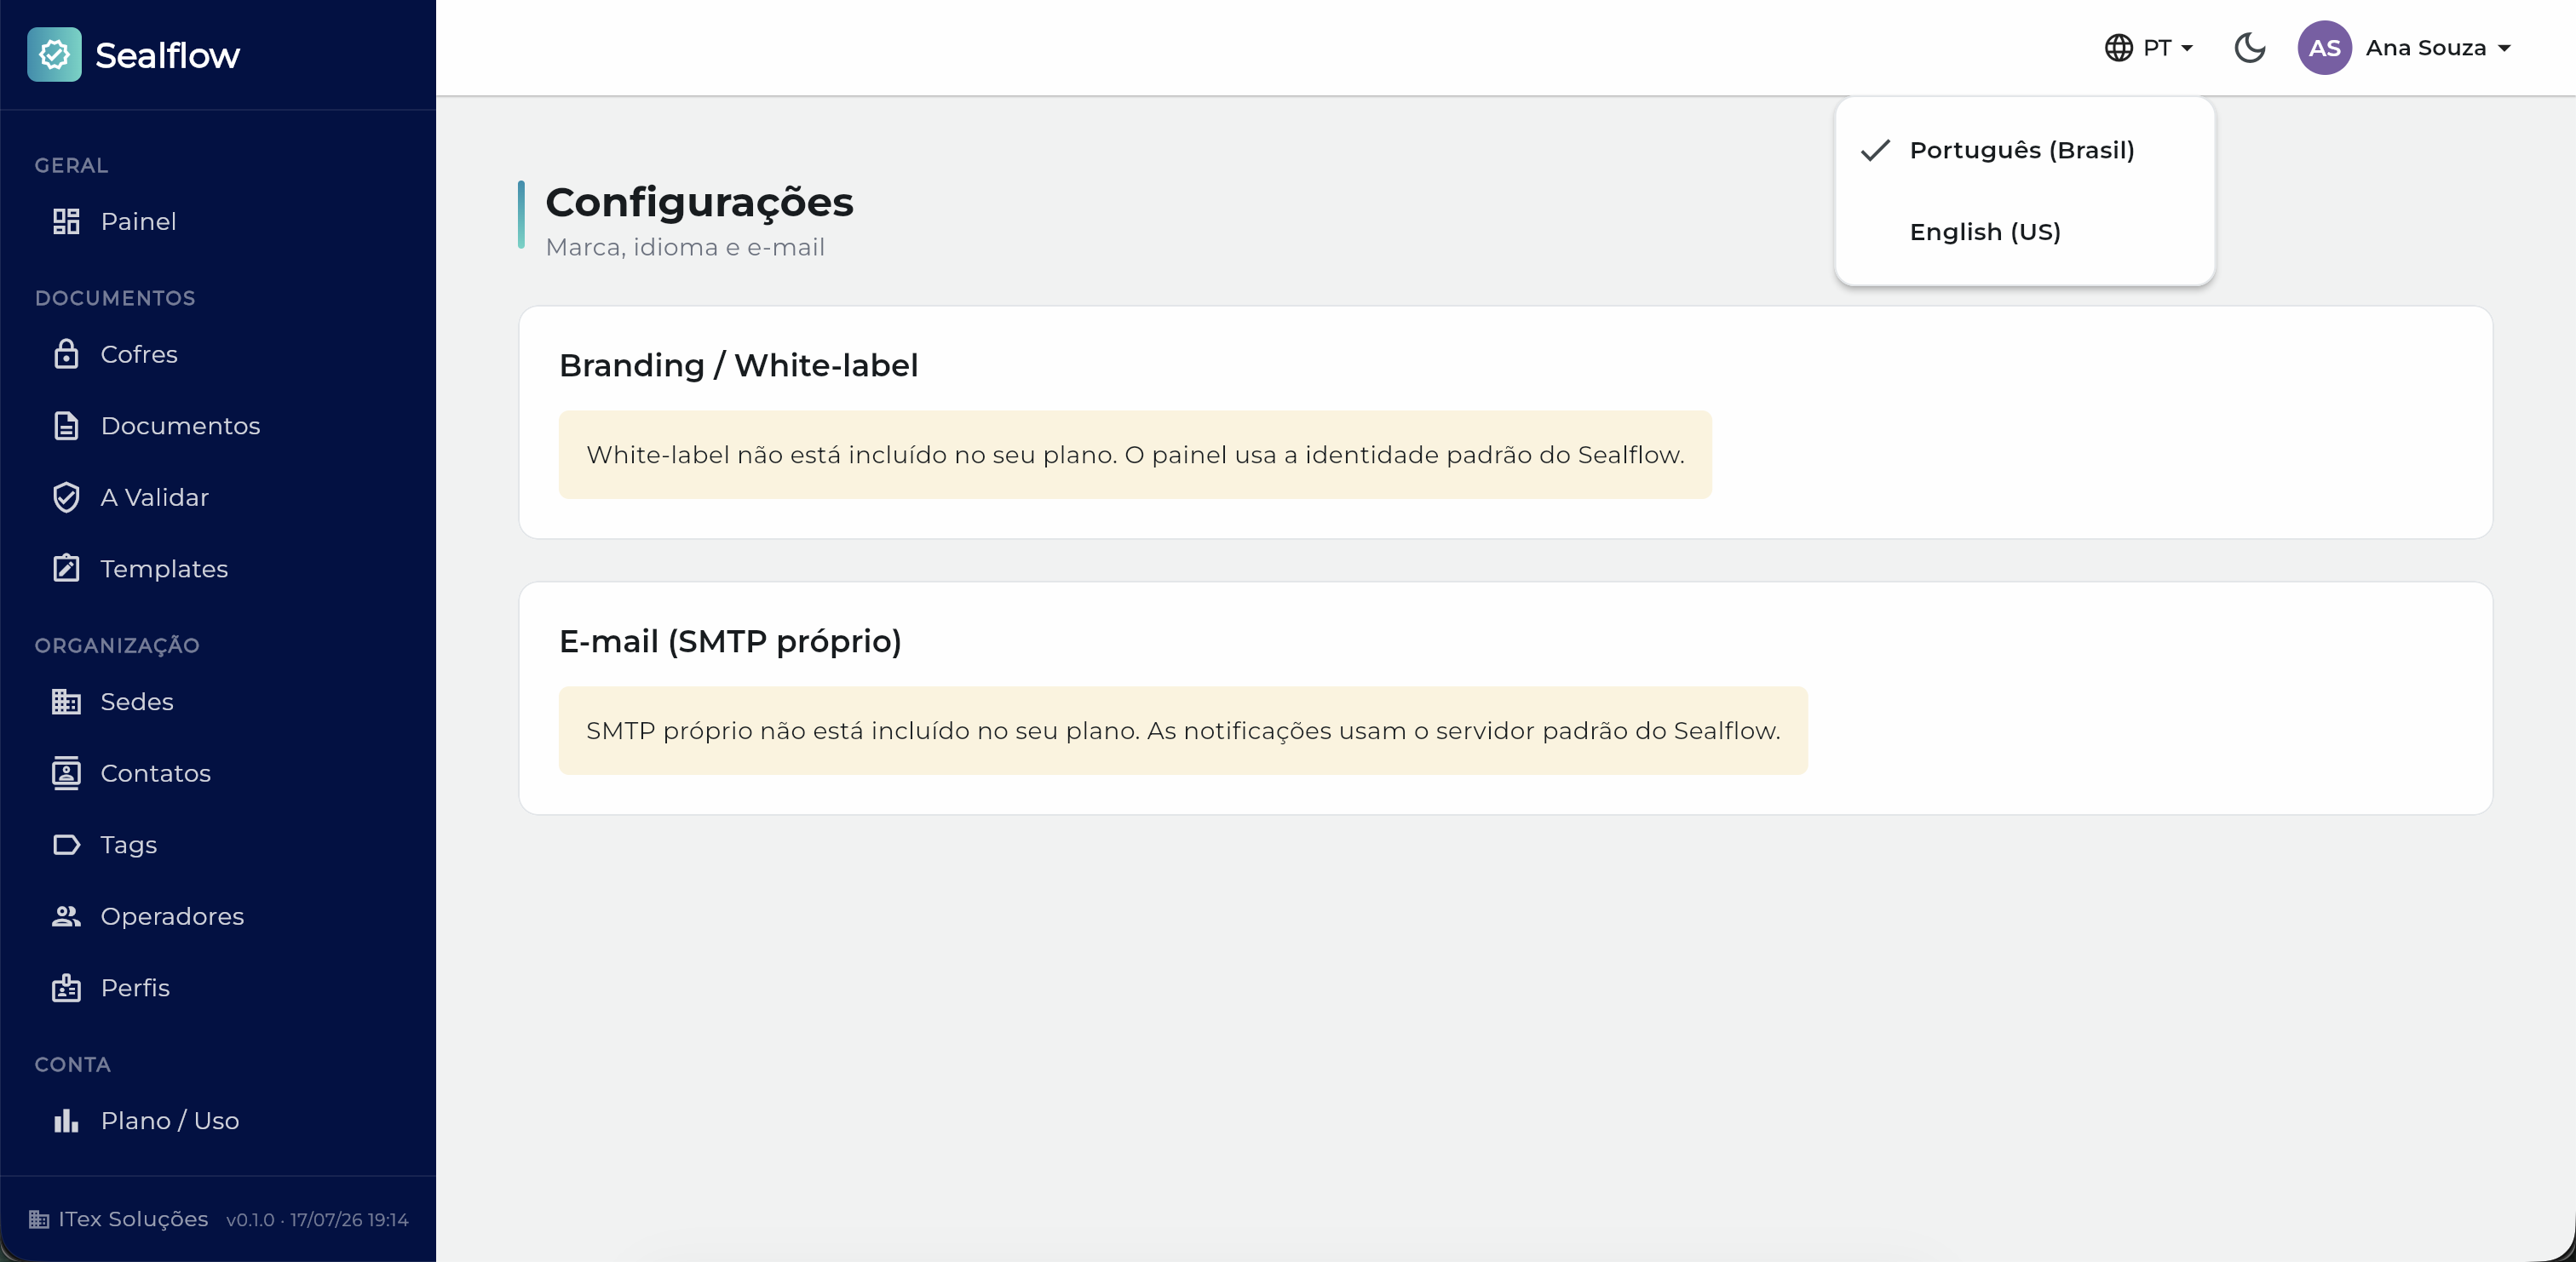Open Painel dashboard icon in sidebar

click(x=66, y=221)
